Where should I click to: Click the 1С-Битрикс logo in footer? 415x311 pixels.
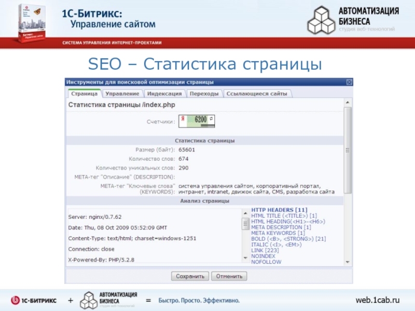34,301
